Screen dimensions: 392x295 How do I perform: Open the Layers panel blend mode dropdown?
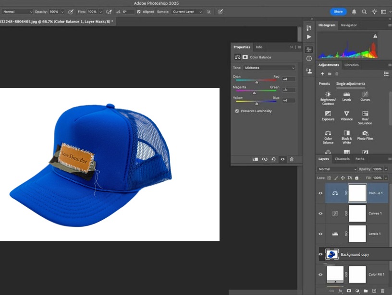point(338,169)
